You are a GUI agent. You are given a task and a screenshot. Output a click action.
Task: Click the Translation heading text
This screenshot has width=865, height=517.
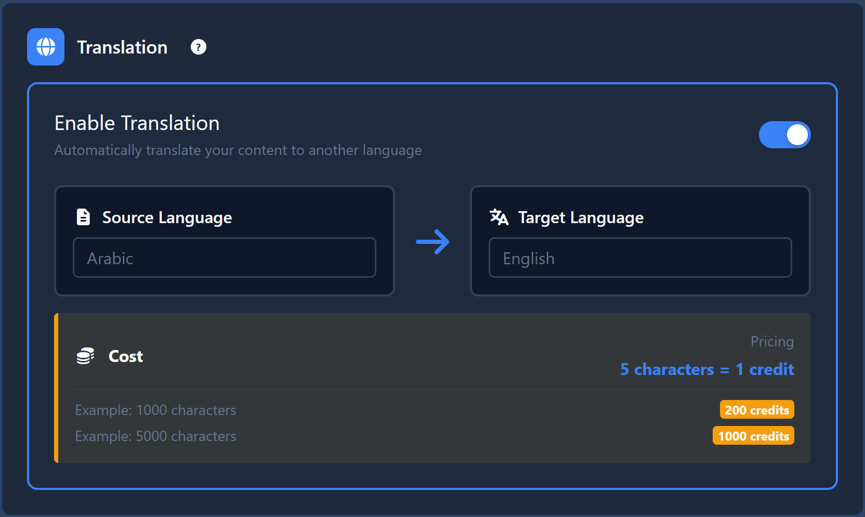tap(122, 47)
